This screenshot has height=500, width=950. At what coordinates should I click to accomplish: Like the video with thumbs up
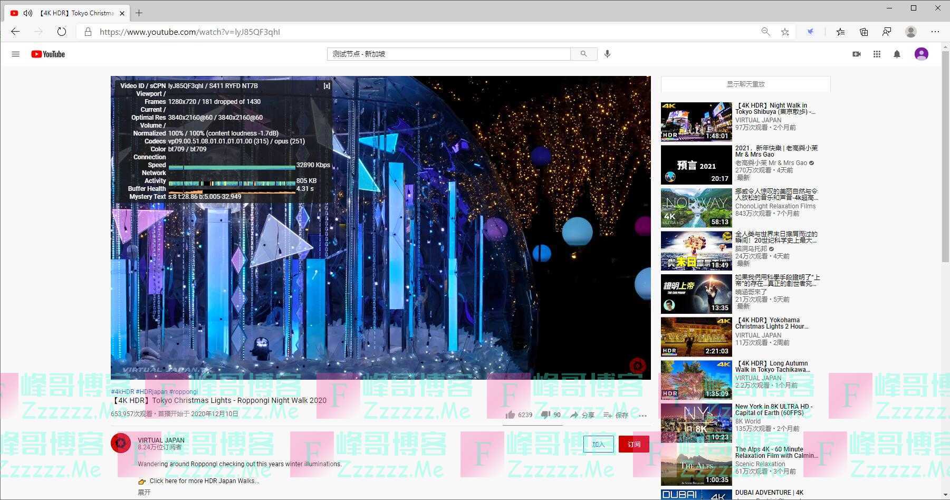[x=510, y=415]
